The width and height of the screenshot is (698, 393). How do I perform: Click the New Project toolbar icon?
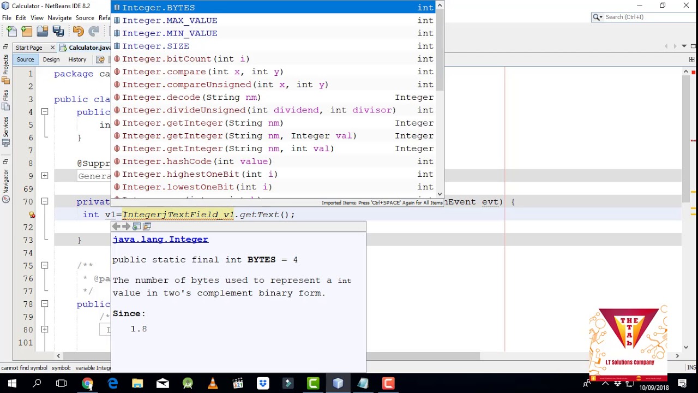27,32
